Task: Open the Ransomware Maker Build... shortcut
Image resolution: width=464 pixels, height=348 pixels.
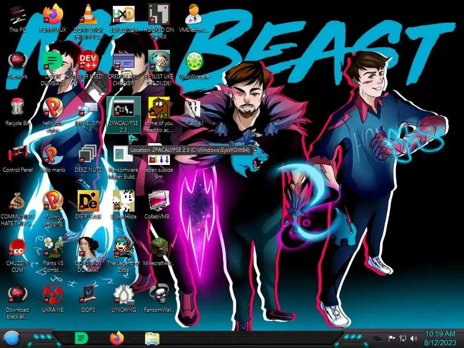Action: pos(124,162)
